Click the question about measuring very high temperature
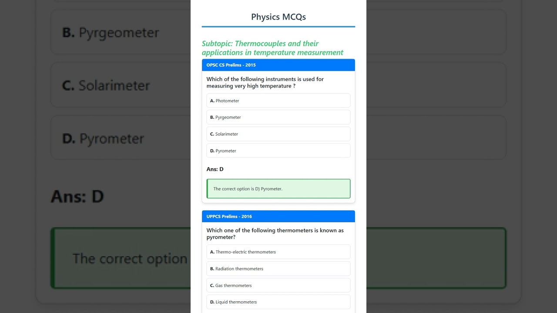Screen dimensions: 557x313 pos(265,83)
